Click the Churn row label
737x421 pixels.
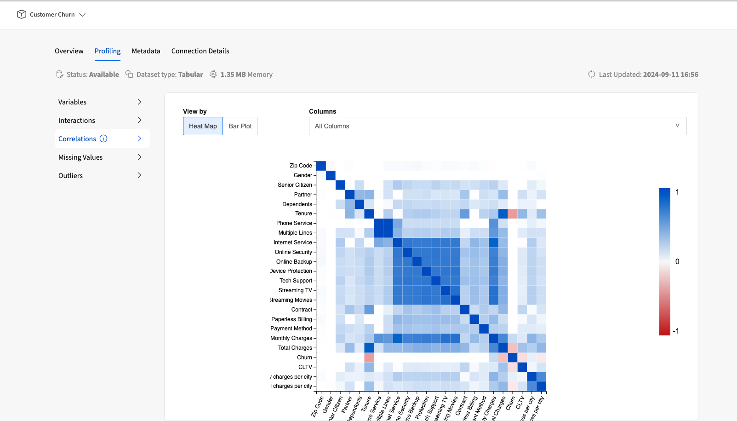[x=304, y=358]
